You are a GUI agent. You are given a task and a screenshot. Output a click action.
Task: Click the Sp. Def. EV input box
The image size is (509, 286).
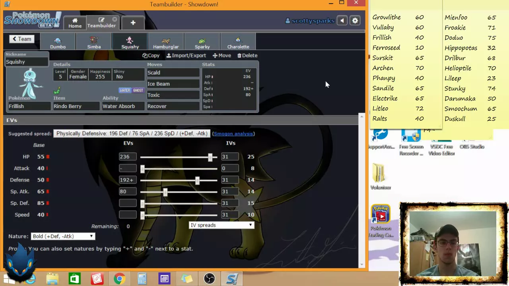pyautogui.click(x=128, y=203)
